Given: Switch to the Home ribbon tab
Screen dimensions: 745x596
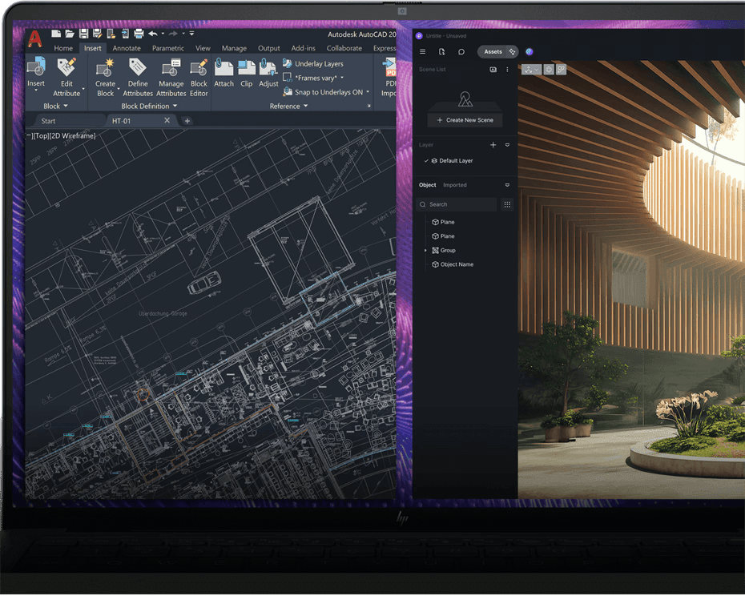Looking at the screenshot, I should 63,48.
